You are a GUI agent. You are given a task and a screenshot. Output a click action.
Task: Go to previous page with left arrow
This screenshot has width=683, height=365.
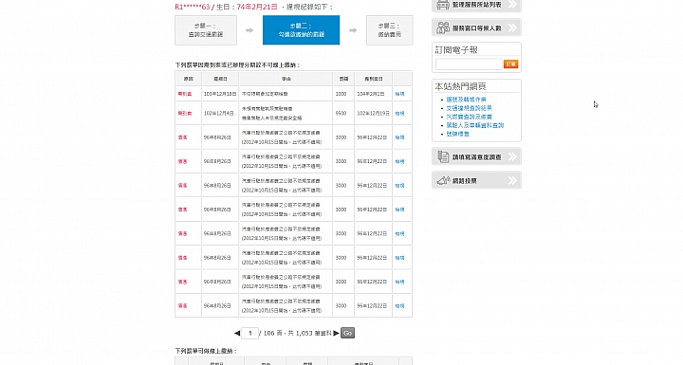point(237,333)
